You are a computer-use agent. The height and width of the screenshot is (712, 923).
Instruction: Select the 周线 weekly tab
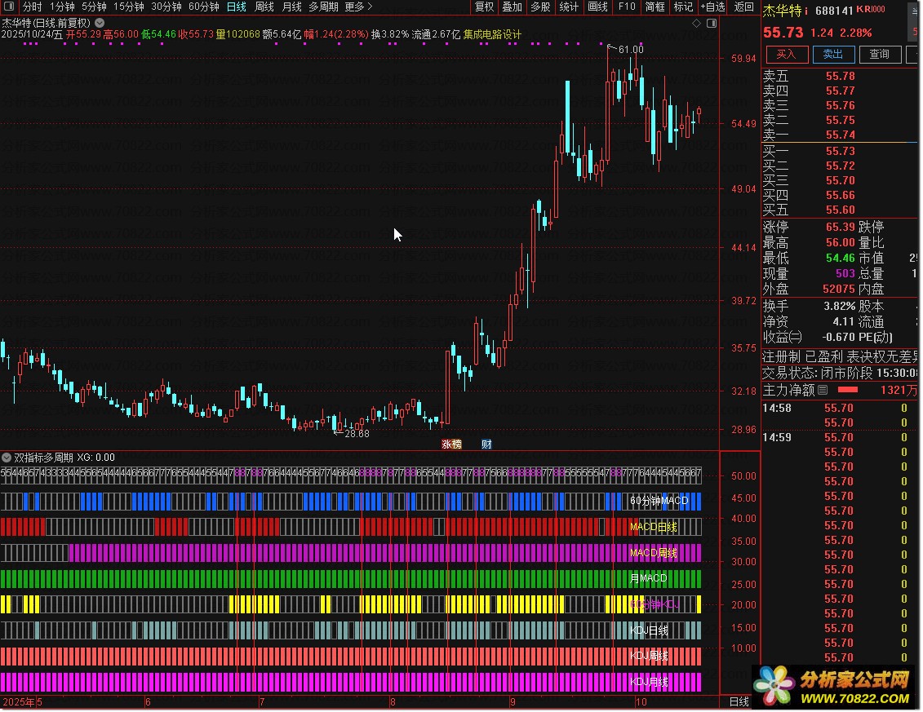(264, 7)
